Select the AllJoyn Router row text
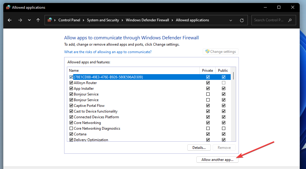The width and height of the screenshot is (306, 169). [85, 83]
